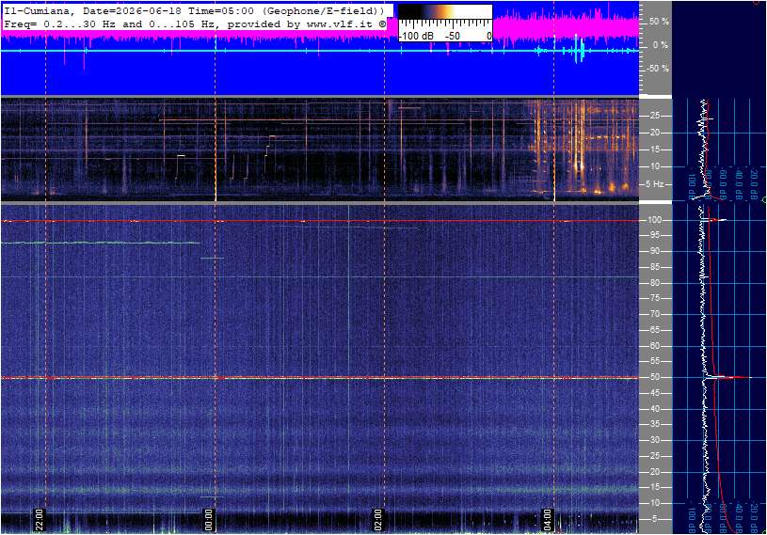Screen dimensions: 767x535
Task: Click the 50 Hz peak in spectrum graph
Action: 728,377
